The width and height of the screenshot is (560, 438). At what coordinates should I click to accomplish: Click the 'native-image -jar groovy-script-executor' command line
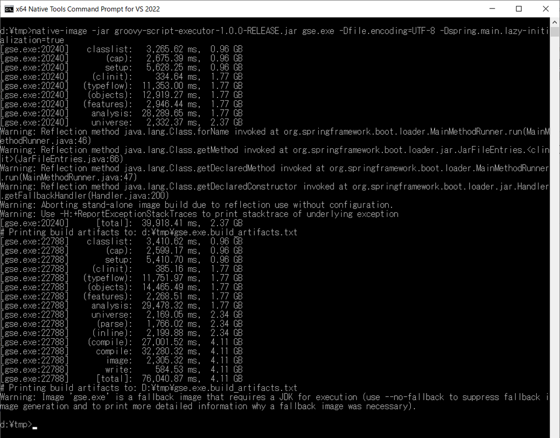[x=275, y=31]
